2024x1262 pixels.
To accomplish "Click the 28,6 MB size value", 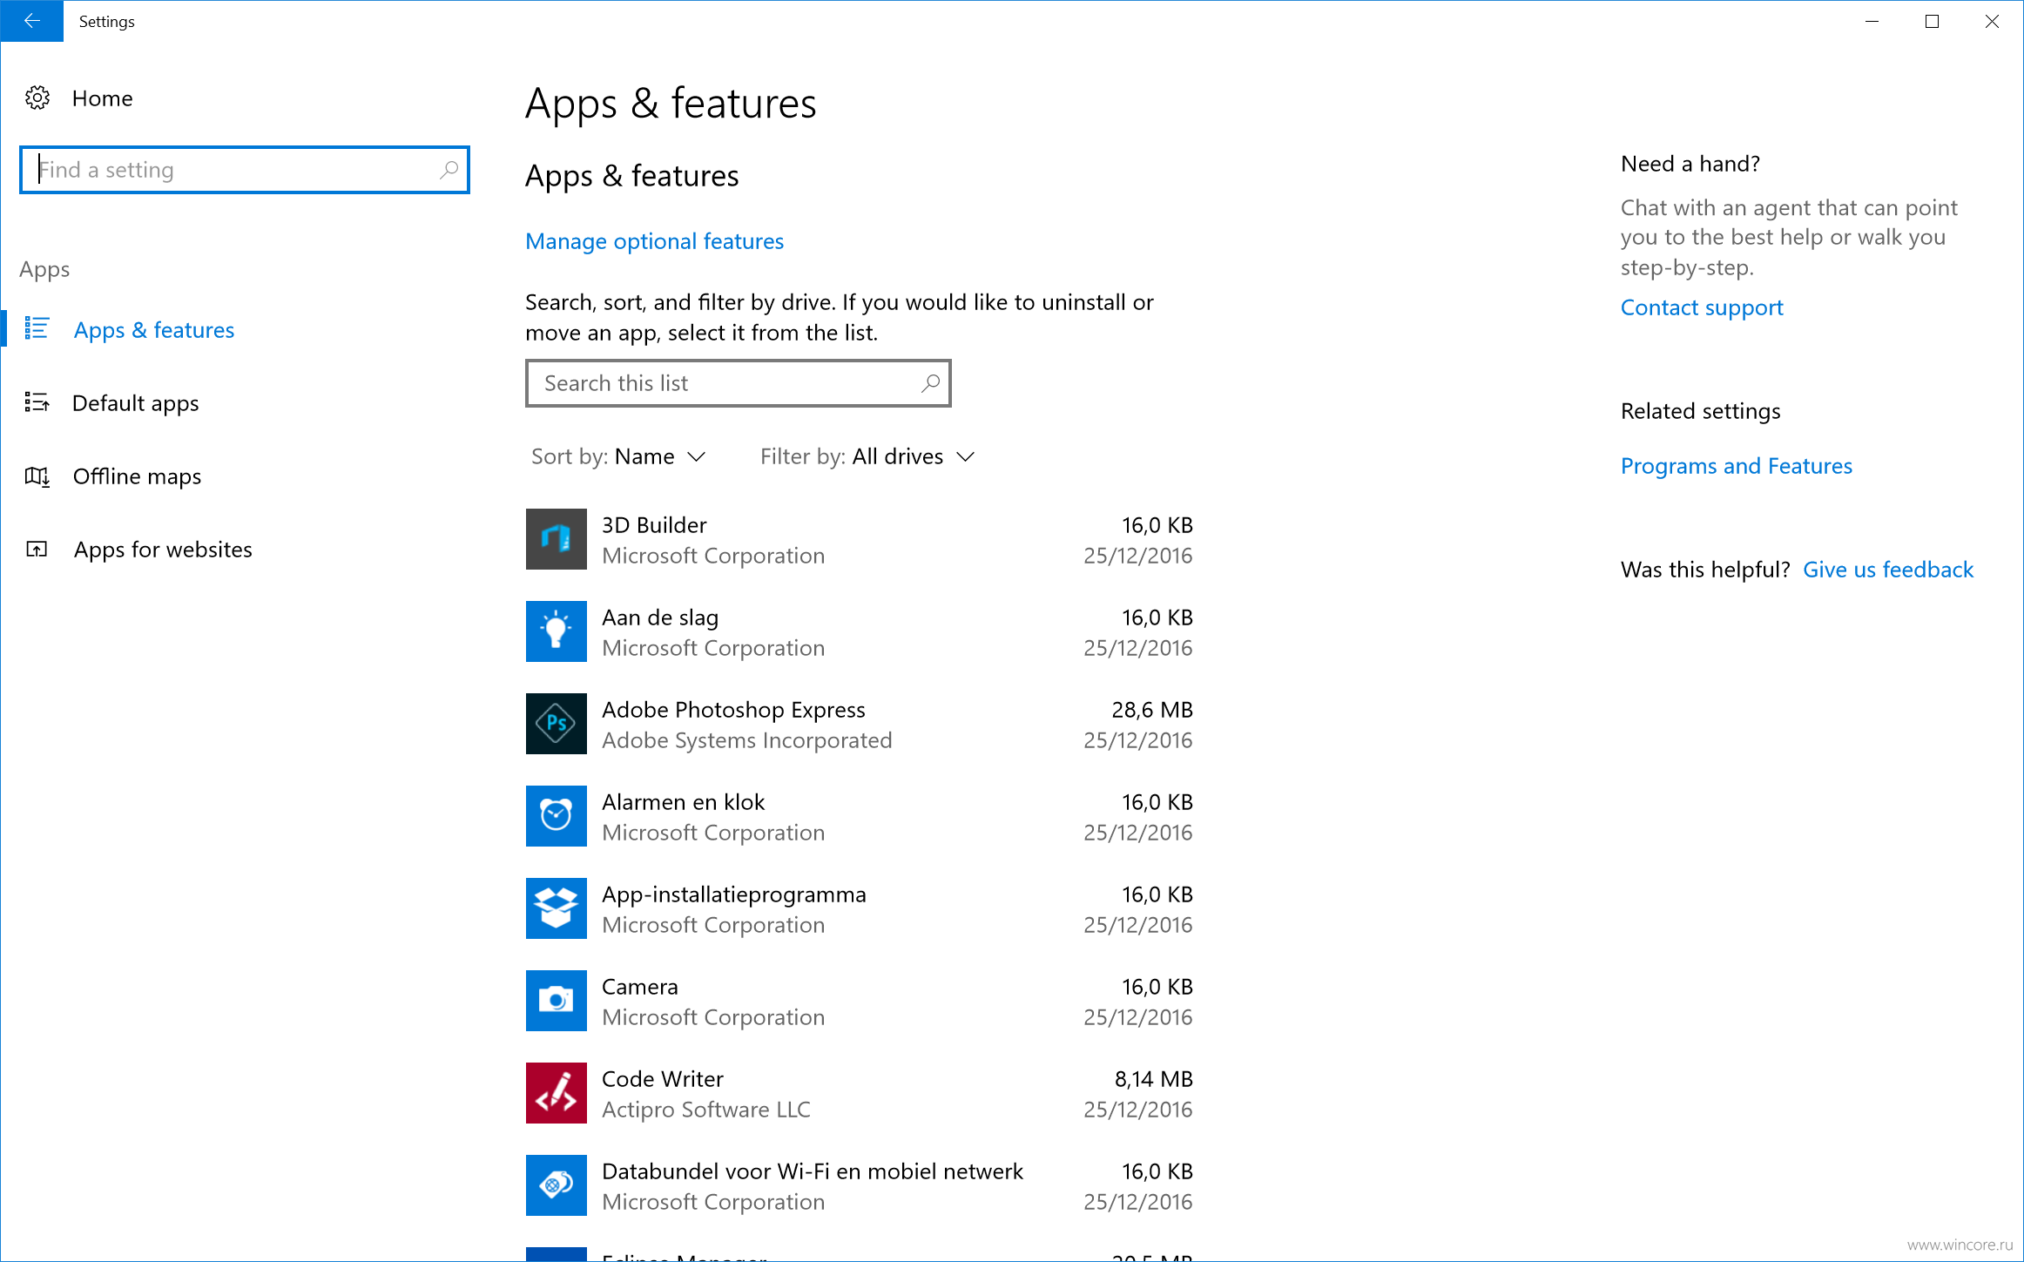I will tap(1151, 710).
